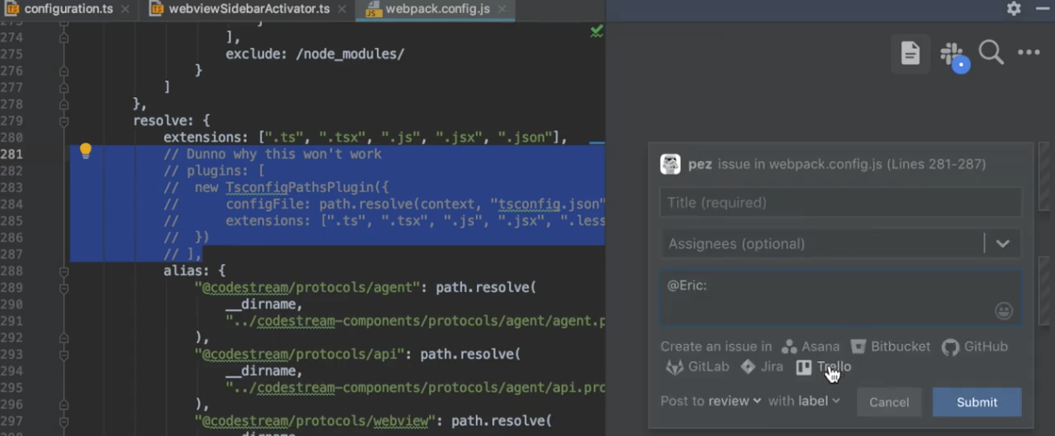Expand the Assignees dropdown arrow
Screen dimensions: 1055x436
(1002, 244)
